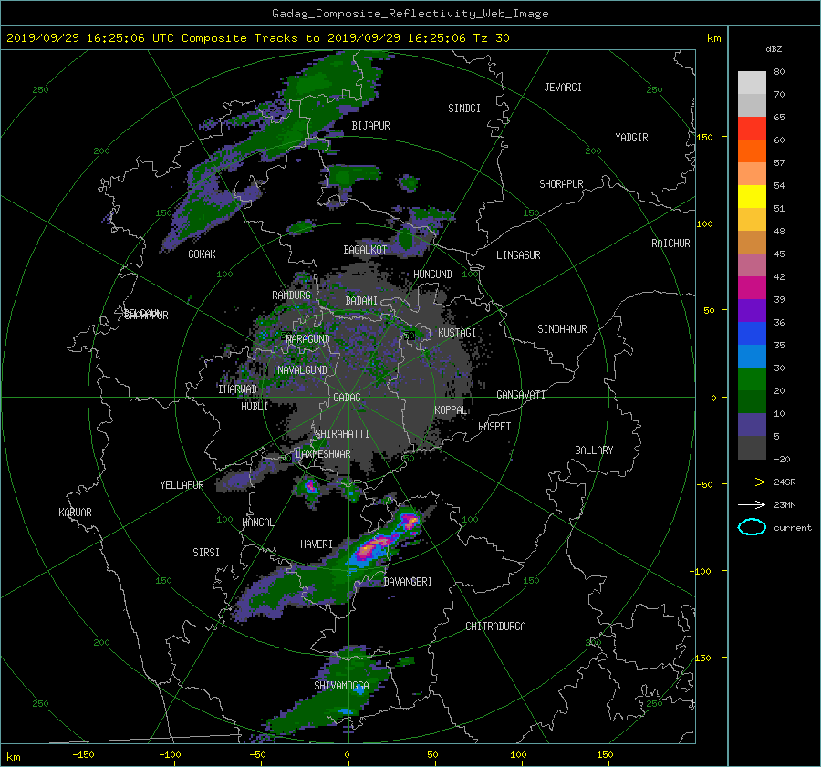The image size is (821, 767).
Task: Click the YADGIR city label
Action: [631, 137]
